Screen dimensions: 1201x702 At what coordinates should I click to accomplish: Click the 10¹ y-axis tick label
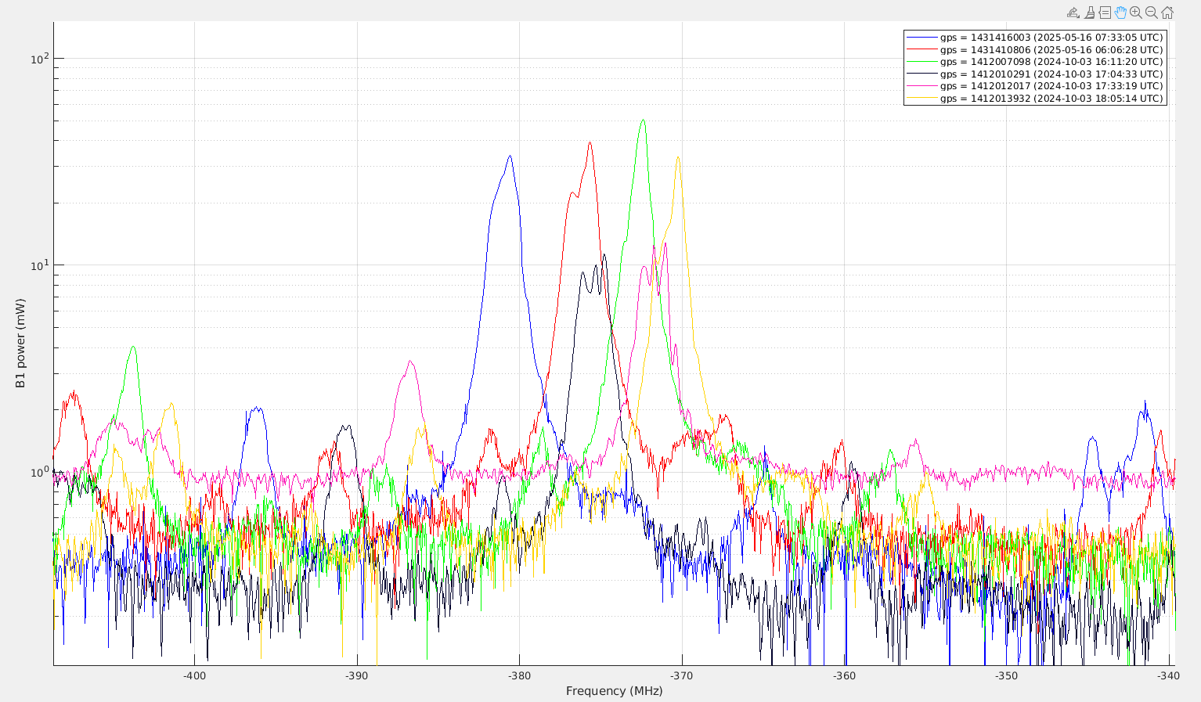[x=39, y=265]
